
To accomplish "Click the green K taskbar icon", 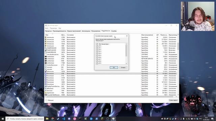I will pyautogui.click(x=86, y=119).
